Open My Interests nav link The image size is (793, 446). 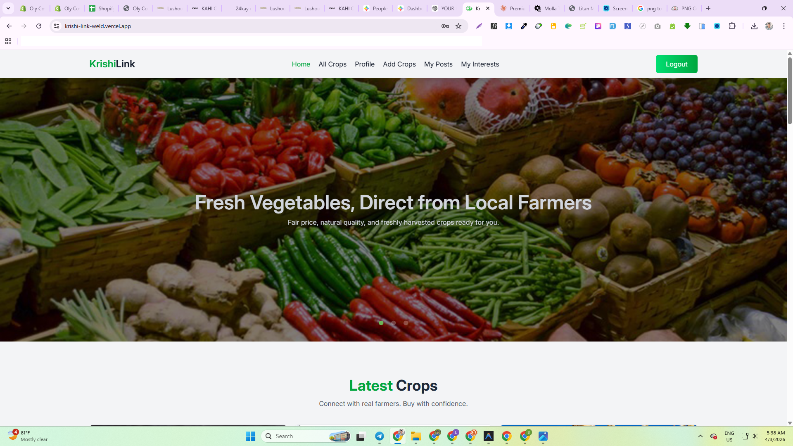[480, 64]
